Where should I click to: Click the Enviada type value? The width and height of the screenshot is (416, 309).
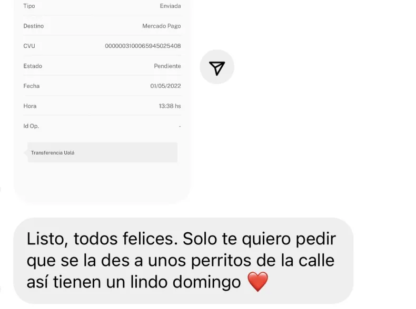pos(170,6)
